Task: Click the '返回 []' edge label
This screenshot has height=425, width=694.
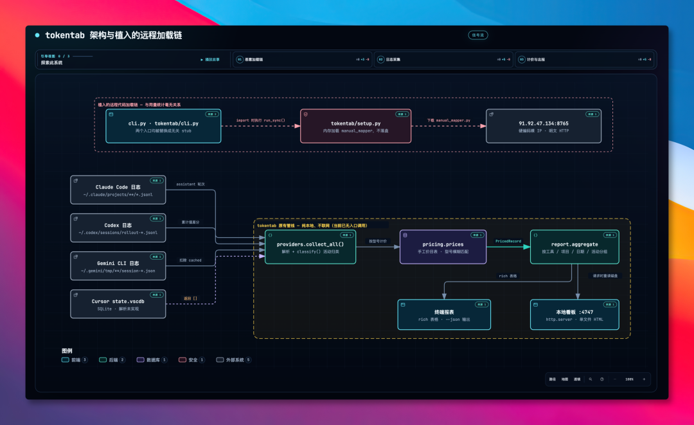Action: pos(190,298)
